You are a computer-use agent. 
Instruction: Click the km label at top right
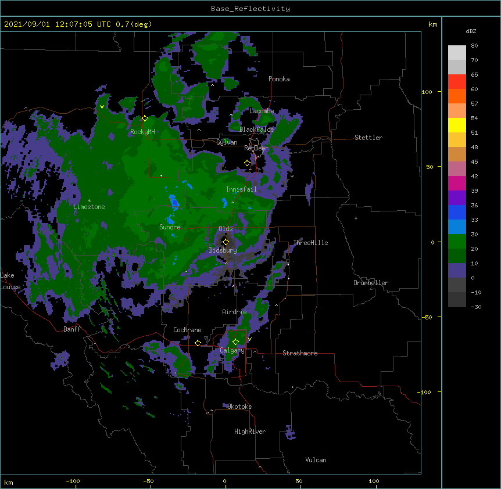(432, 24)
